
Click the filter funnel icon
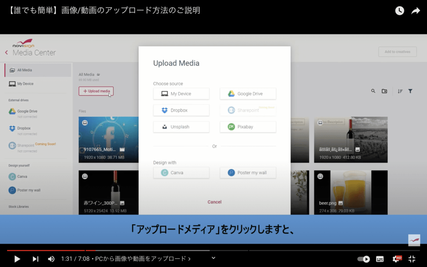pos(410,91)
